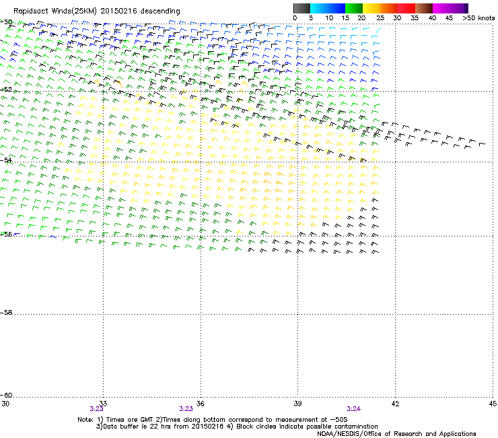Click the legend scale value '10'
Screen dimensions: 498x438
(329, 18)
